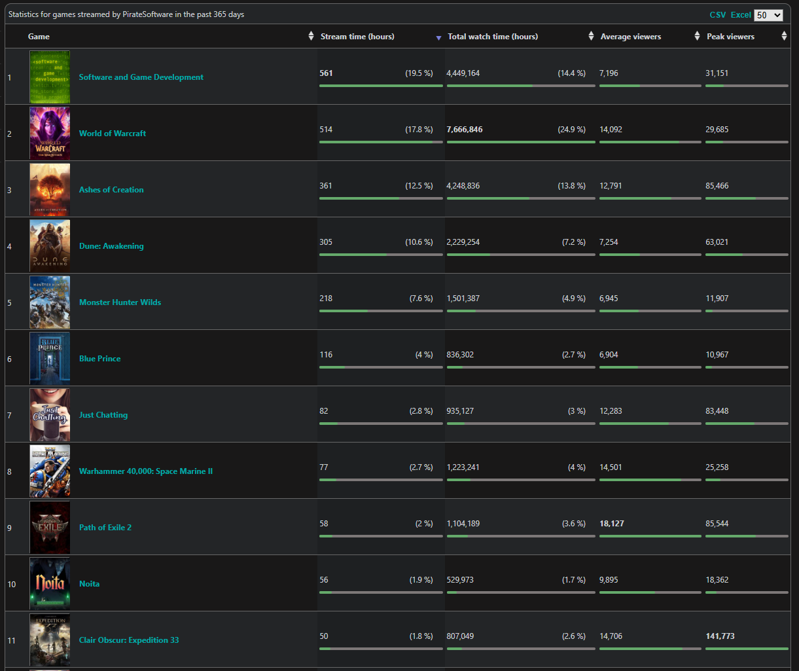This screenshot has height=671, width=799.
Task: Open the Just Chatting link
Action: pyautogui.click(x=103, y=415)
